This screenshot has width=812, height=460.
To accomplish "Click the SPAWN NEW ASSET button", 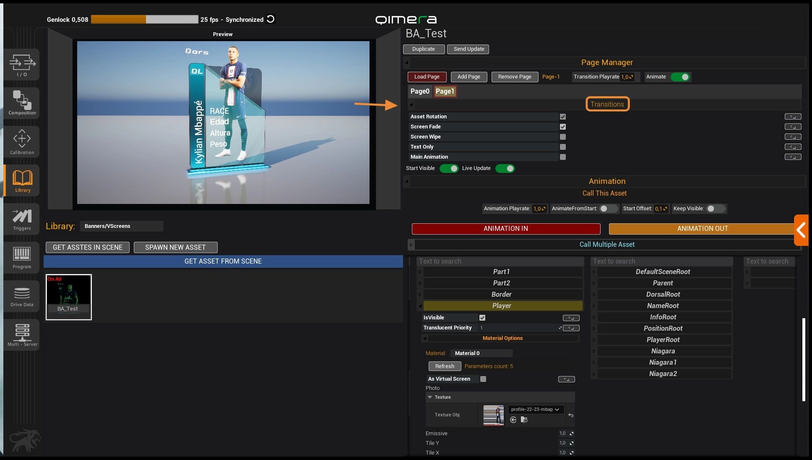I will pyautogui.click(x=175, y=247).
